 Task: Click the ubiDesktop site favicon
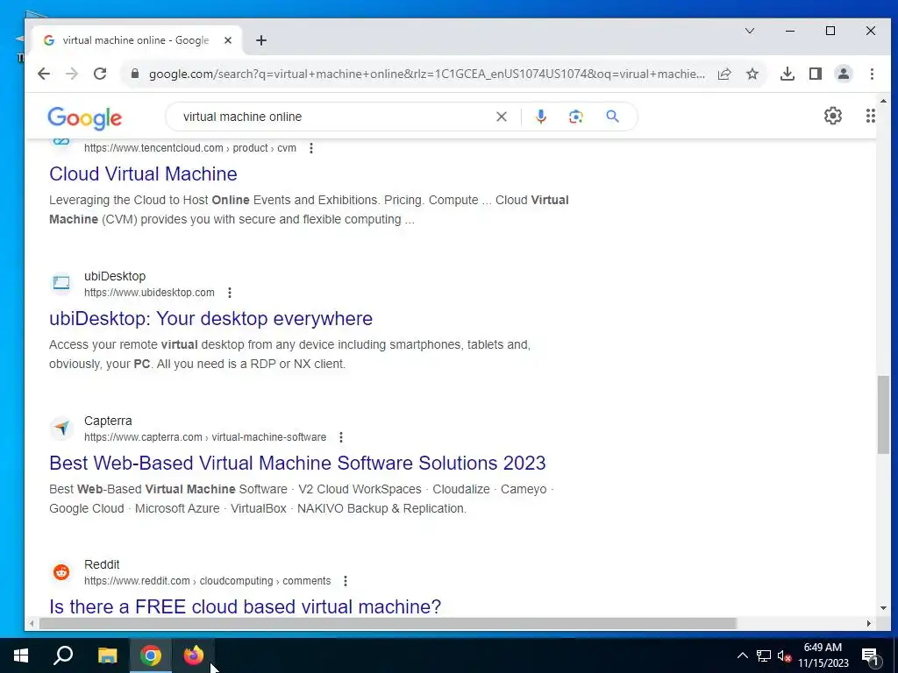click(61, 283)
